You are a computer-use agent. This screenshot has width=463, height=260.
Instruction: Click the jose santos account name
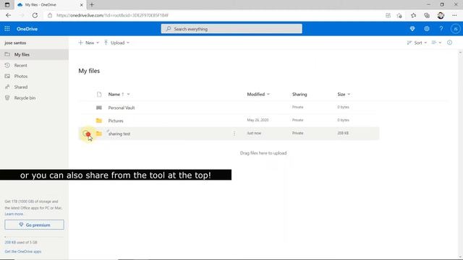tap(15, 43)
